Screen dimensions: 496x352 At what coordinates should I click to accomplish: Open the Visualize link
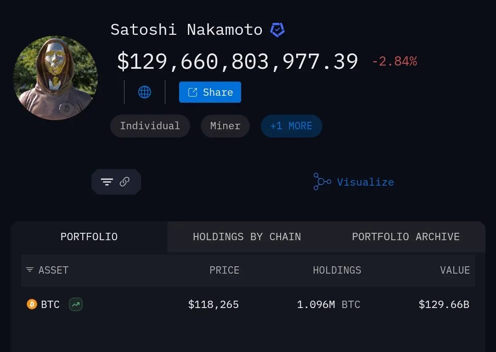click(x=366, y=182)
